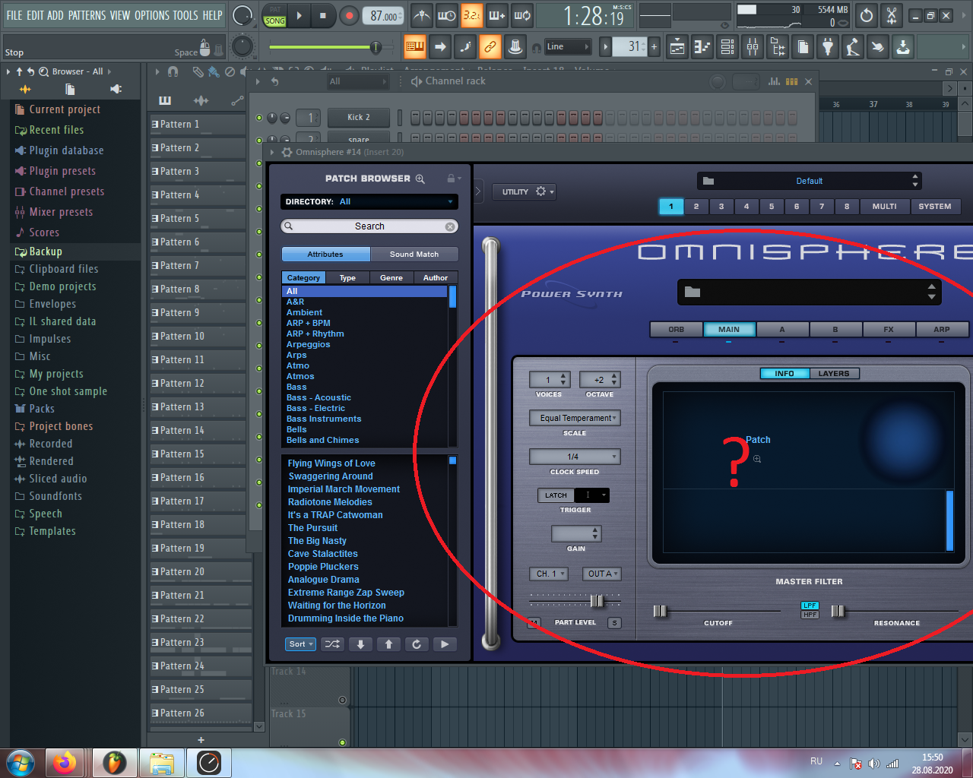Arm the red Record button
Image resolution: width=973 pixels, height=778 pixels.
tap(349, 15)
